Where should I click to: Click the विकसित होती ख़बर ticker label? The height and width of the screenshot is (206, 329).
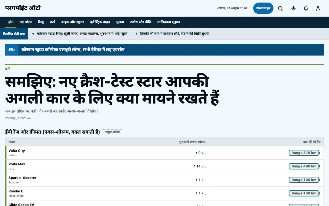(x=14, y=34)
